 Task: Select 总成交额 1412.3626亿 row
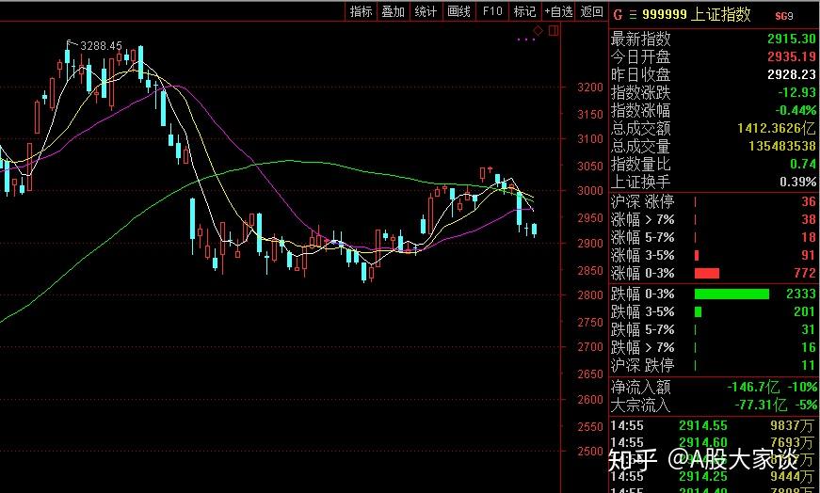pyautogui.click(x=714, y=128)
